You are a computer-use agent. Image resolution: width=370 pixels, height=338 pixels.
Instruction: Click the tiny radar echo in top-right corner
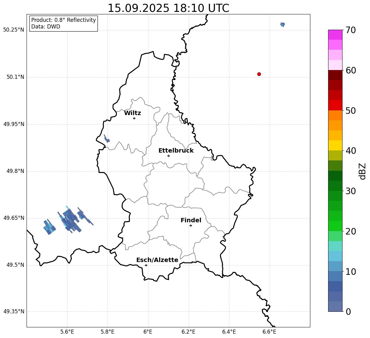click(282, 25)
